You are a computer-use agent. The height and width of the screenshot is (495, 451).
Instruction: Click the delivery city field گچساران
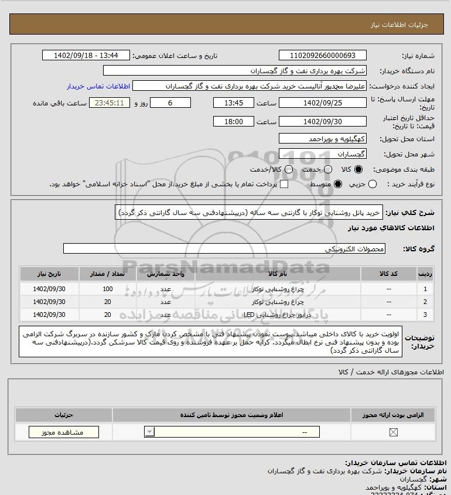click(323, 153)
